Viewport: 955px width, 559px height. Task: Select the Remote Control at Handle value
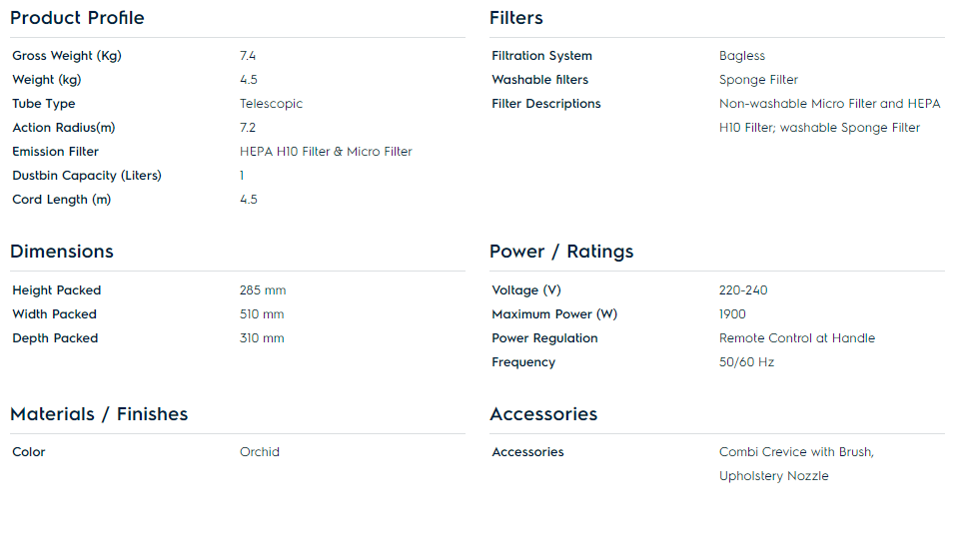coord(796,338)
